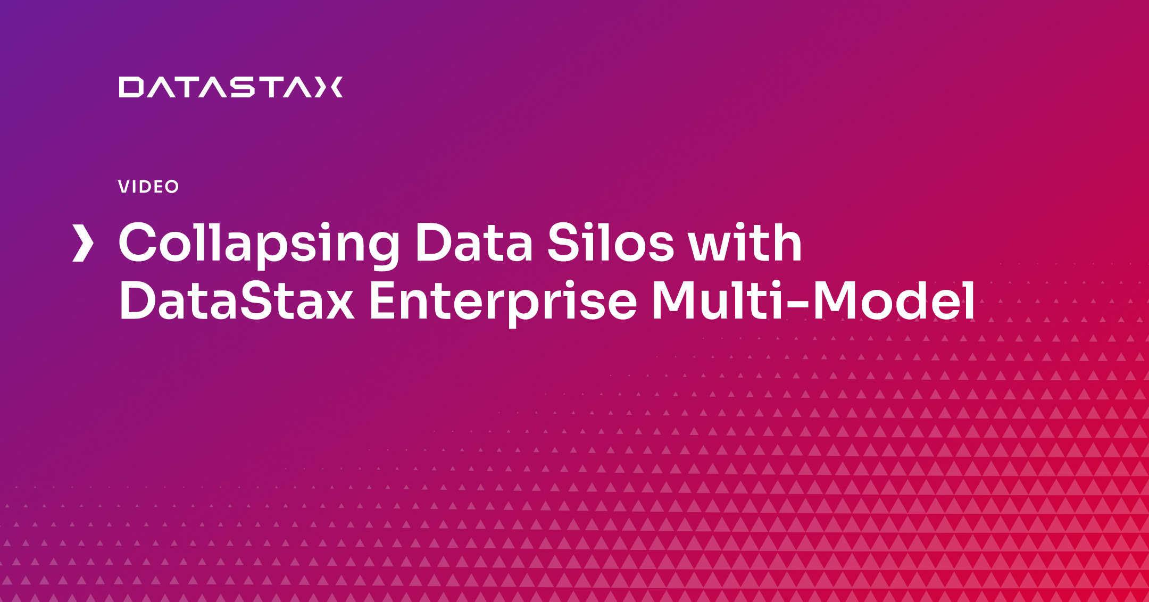Click the decorative triangle cluster icon

912,494
